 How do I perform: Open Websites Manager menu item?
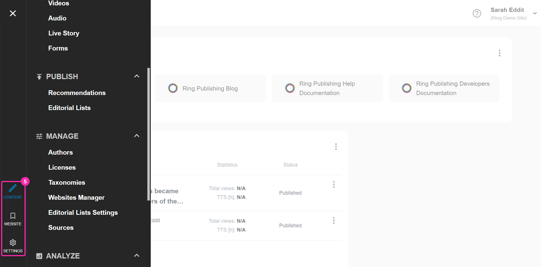pyautogui.click(x=76, y=197)
